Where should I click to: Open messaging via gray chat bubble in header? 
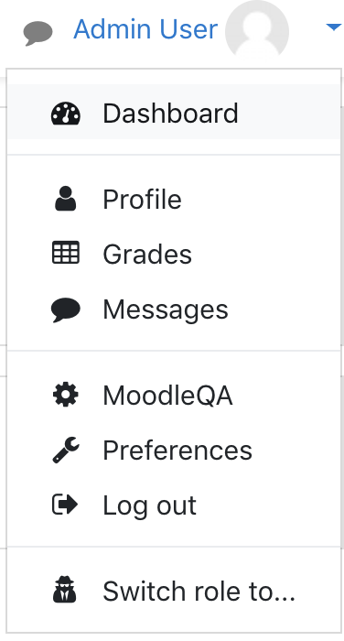(x=38, y=33)
